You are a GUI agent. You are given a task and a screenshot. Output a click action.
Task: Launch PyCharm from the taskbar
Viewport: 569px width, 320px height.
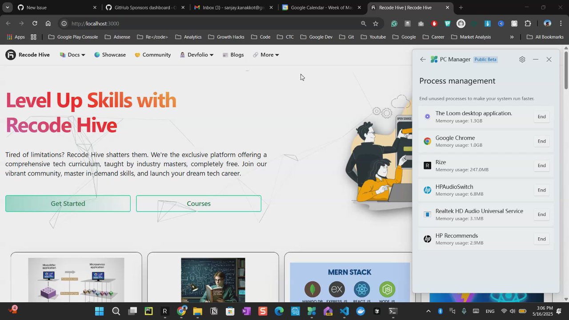[148, 311]
